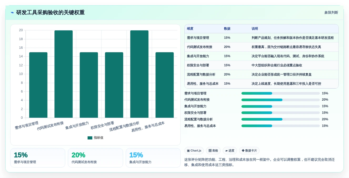Click description 决定企业能否形成统一管理口径并持续复盘
The image size is (349, 178).
click(282, 74)
